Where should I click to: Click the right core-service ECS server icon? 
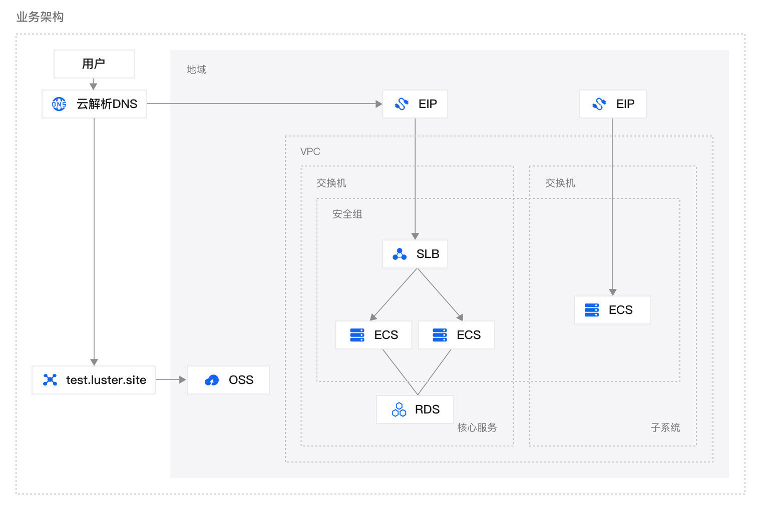click(440, 335)
